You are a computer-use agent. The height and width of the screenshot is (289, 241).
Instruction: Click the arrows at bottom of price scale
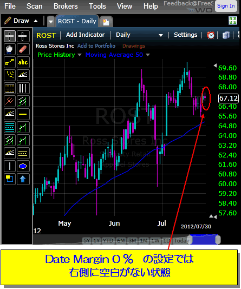pyautogui.click(x=213, y=216)
